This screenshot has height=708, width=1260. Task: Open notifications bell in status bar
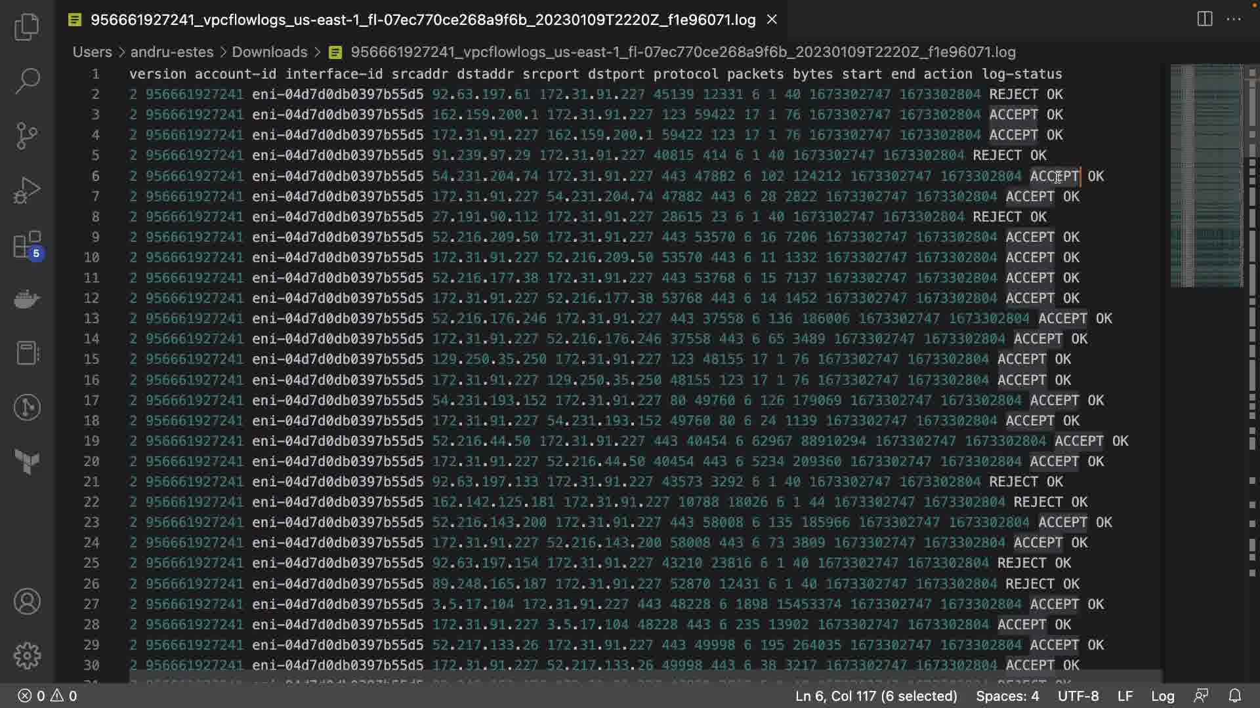[1234, 696]
